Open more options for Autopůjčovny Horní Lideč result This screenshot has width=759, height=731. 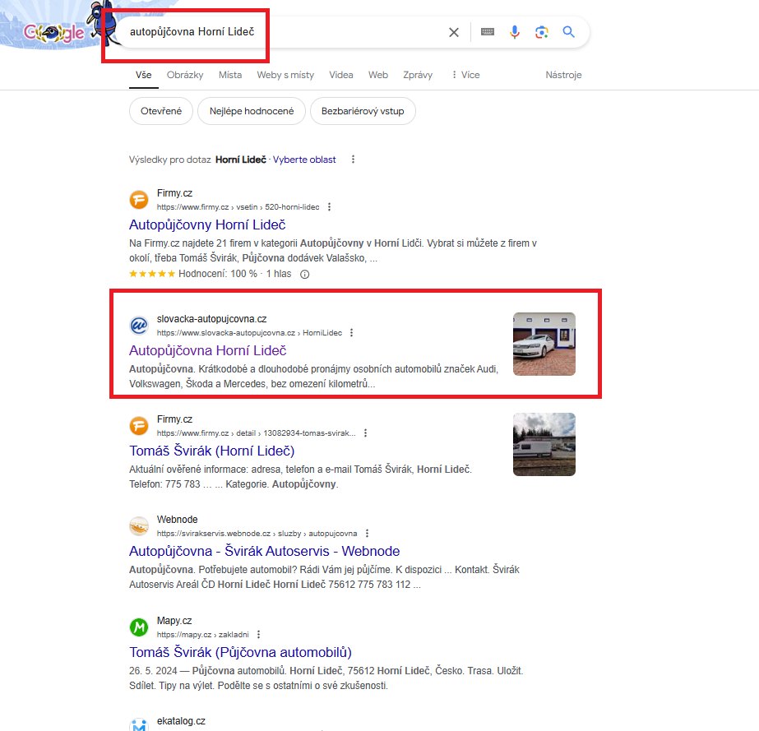[329, 206]
